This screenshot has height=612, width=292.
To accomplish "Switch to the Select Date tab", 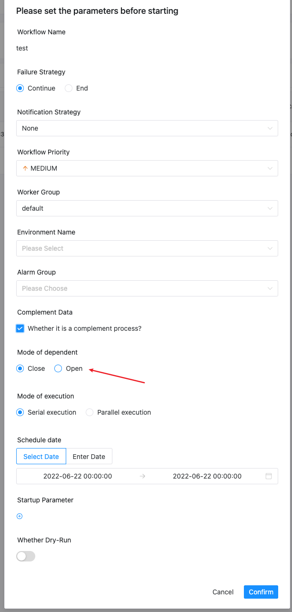I will point(41,456).
